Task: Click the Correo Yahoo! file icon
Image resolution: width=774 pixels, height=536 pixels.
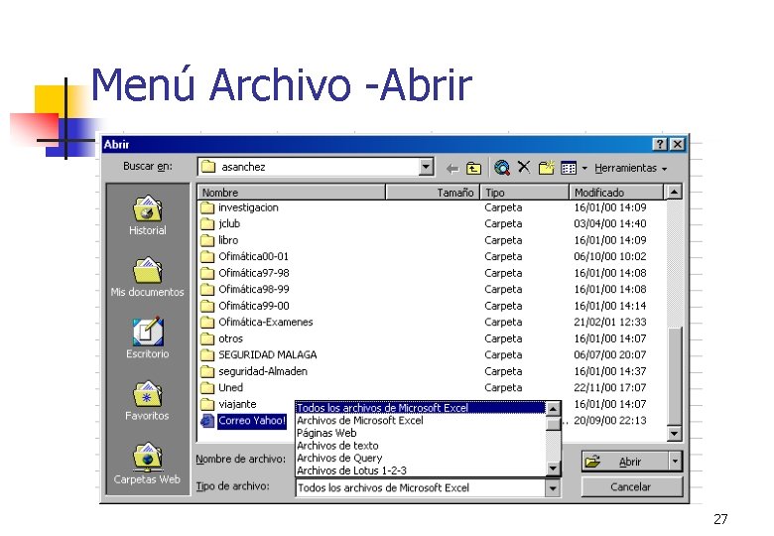Action: point(206,421)
